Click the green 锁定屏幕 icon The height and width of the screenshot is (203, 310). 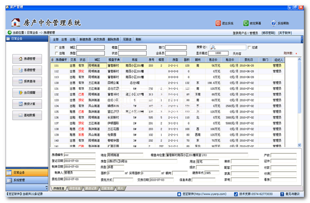point(246,23)
